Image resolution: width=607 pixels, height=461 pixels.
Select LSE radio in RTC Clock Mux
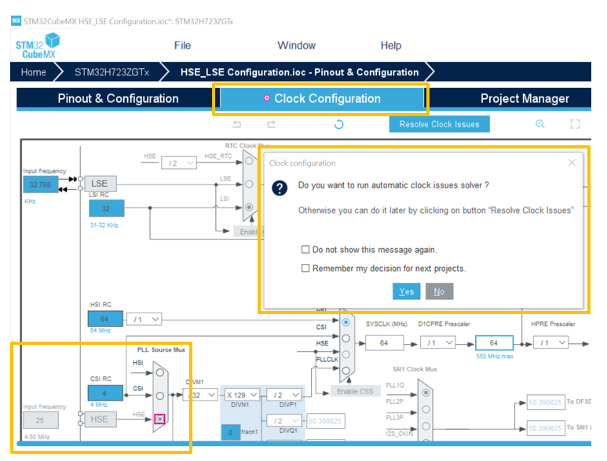pyautogui.click(x=249, y=184)
